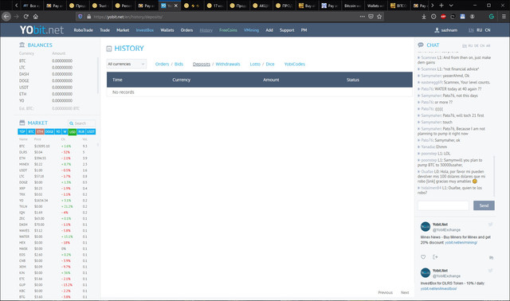The width and height of the screenshot is (510, 301).
Task: Click the tracking protection shield icon
Action: click(80, 17)
